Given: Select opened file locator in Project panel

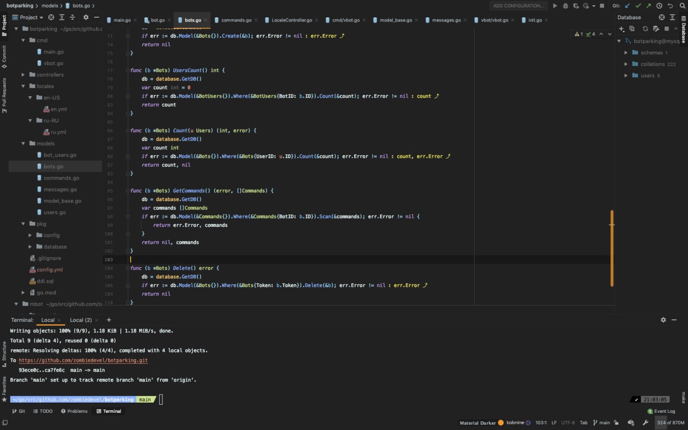Looking at the screenshot, I should (x=52, y=17).
